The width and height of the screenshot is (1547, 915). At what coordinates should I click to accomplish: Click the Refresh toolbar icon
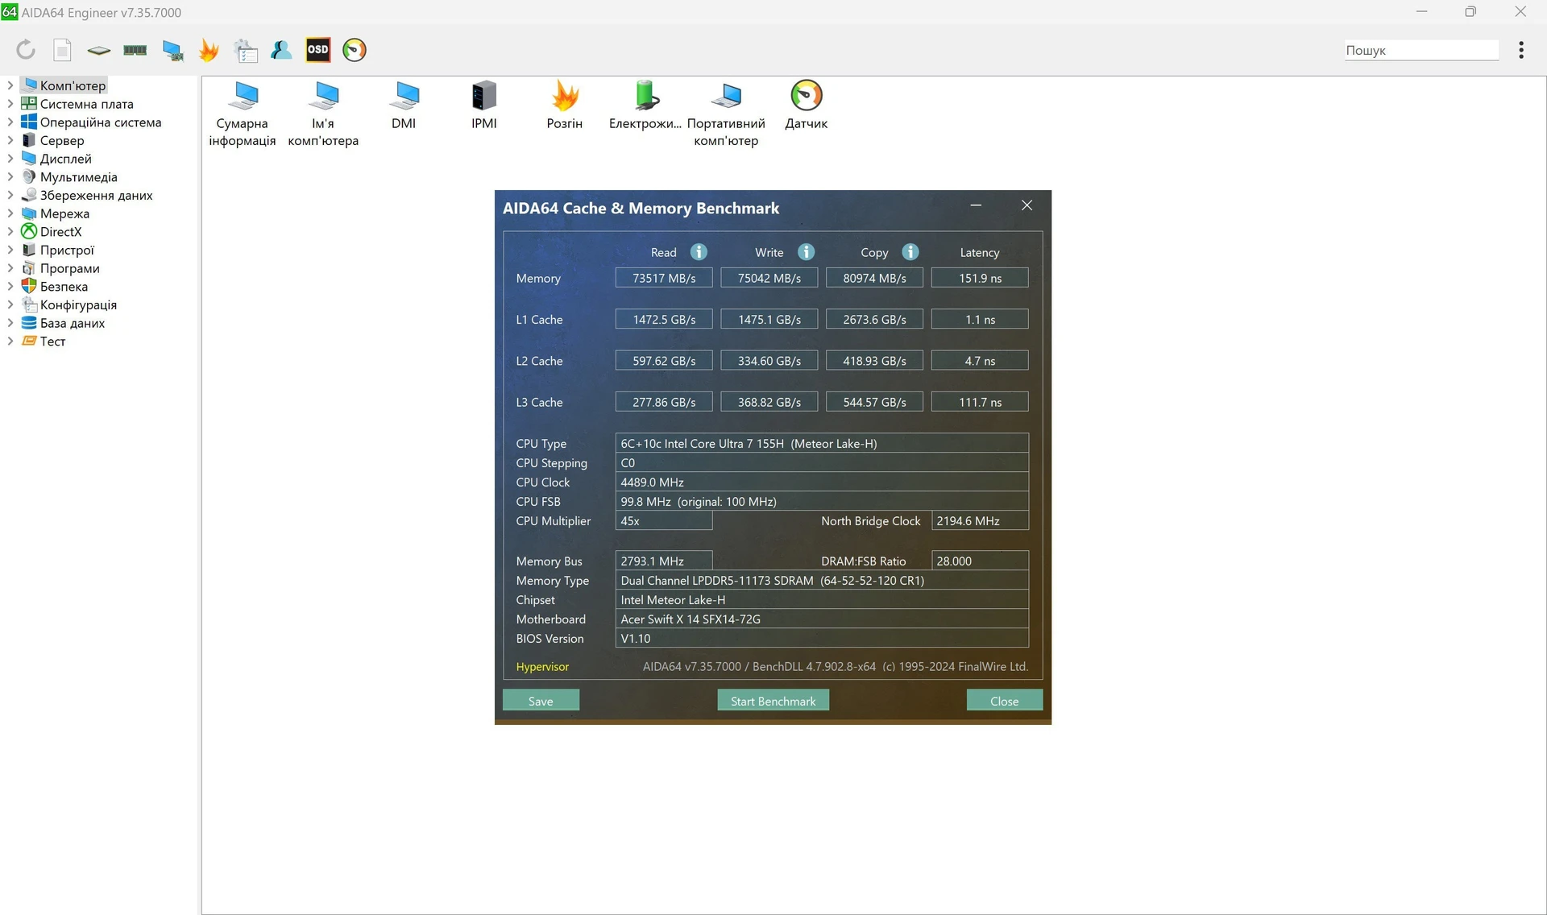26,50
